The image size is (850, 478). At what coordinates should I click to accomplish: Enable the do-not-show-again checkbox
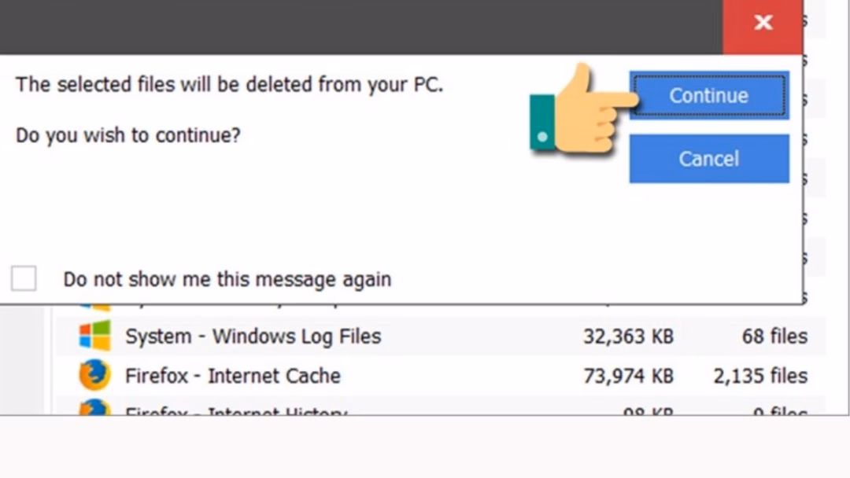click(24, 278)
